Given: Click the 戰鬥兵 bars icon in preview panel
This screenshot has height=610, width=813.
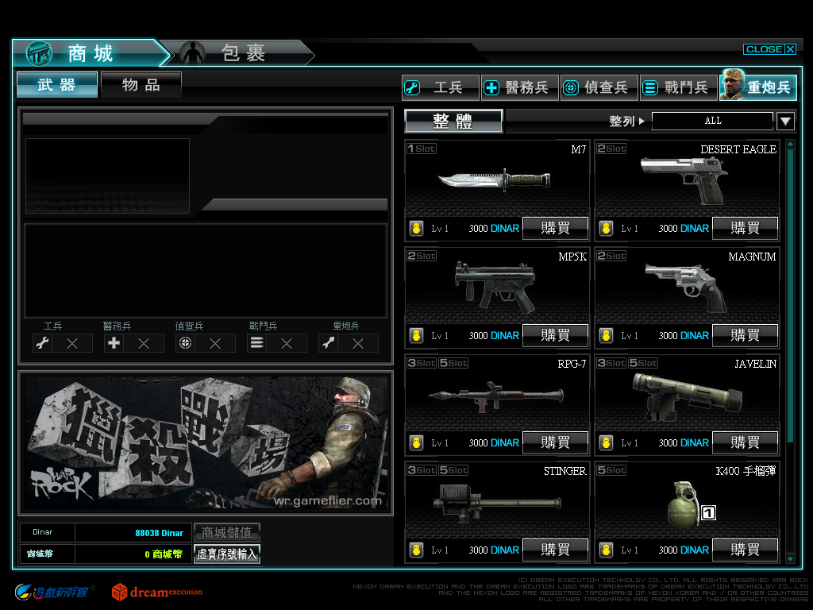Looking at the screenshot, I should (256, 343).
